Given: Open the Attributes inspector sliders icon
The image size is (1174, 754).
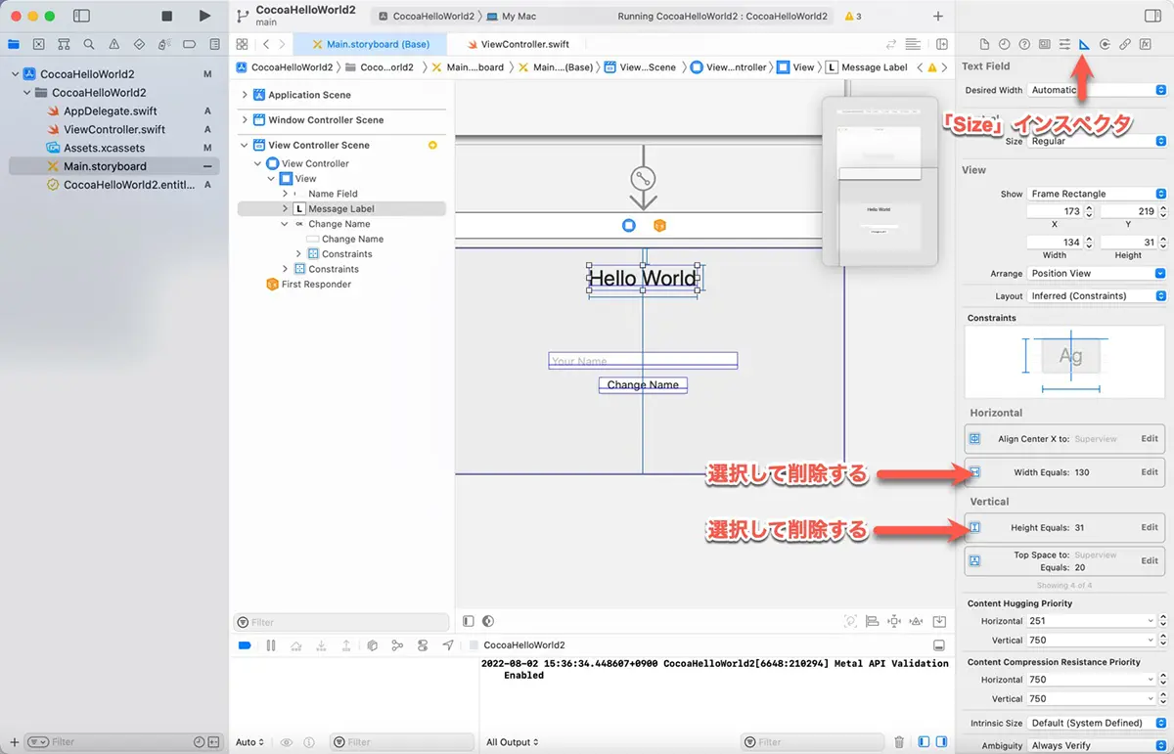Looking at the screenshot, I should 1064,44.
